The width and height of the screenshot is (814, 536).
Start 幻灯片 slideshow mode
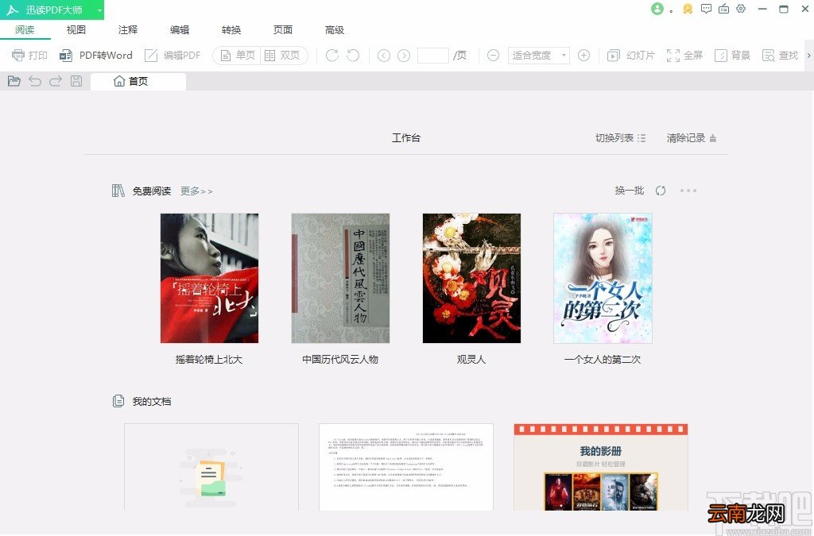pyautogui.click(x=630, y=55)
